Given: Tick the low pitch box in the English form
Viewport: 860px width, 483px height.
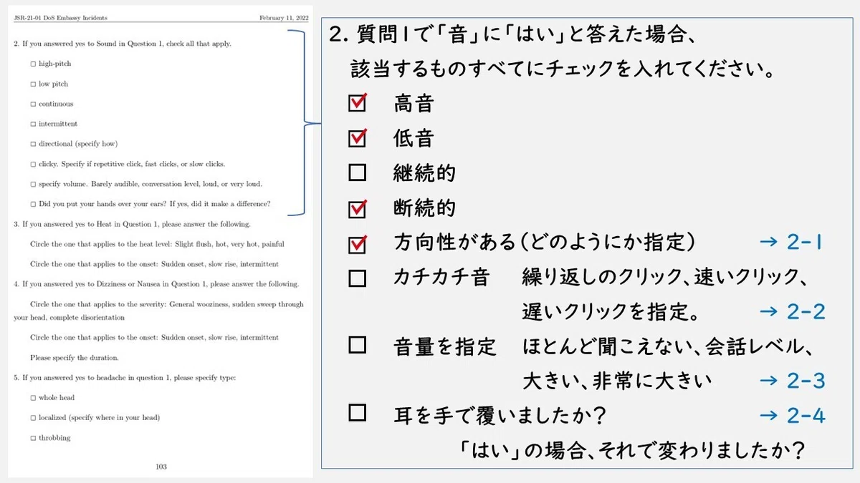Looking at the screenshot, I should [x=33, y=84].
